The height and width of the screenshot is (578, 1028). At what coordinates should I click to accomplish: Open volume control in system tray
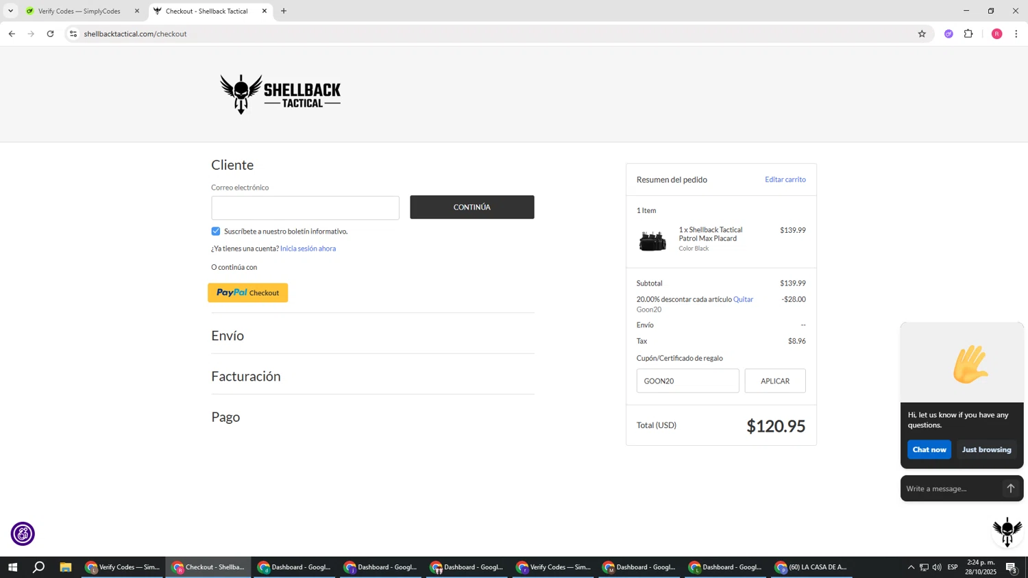(937, 567)
